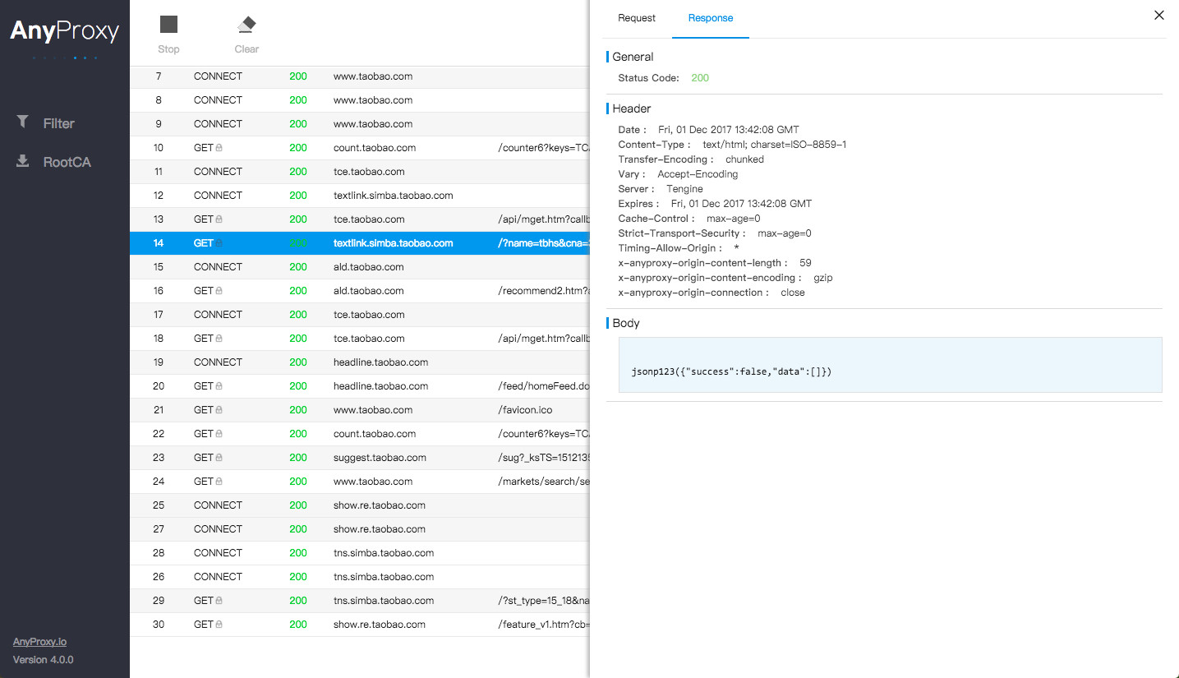Close the response detail panel
This screenshot has height=678, width=1179.
click(1159, 15)
